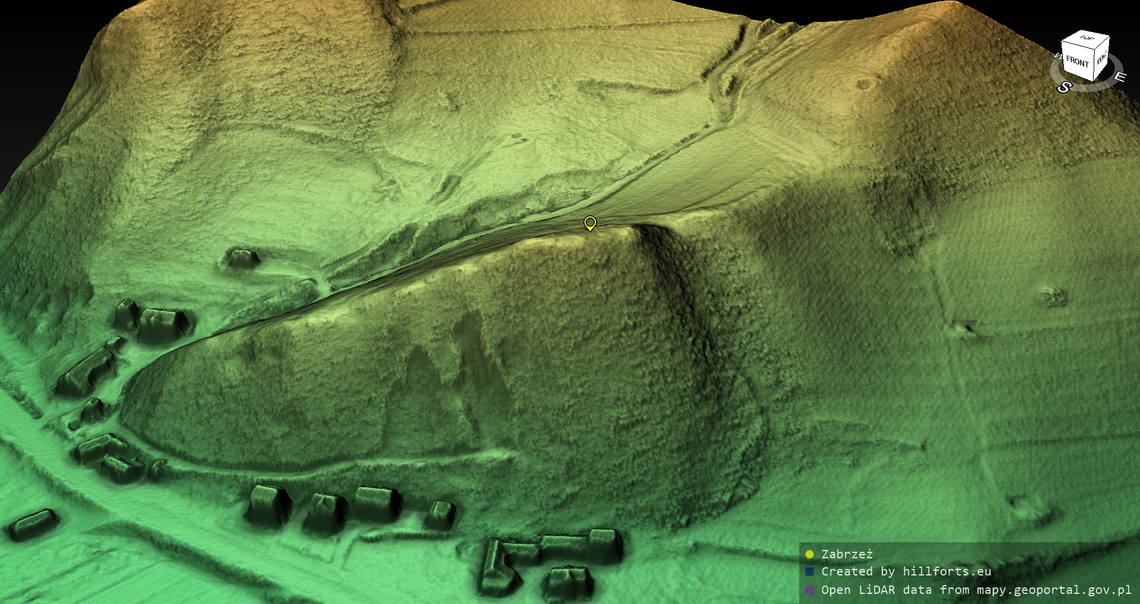The width and height of the screenshot is (1140, 604).
Task: Select the Zabrzeż legend label
Action: pyautogui.click(x=847, y=555)
